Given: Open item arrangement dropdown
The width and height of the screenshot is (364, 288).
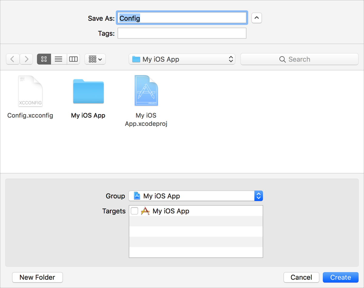Looking at the screenshot, I should point(95,59).
